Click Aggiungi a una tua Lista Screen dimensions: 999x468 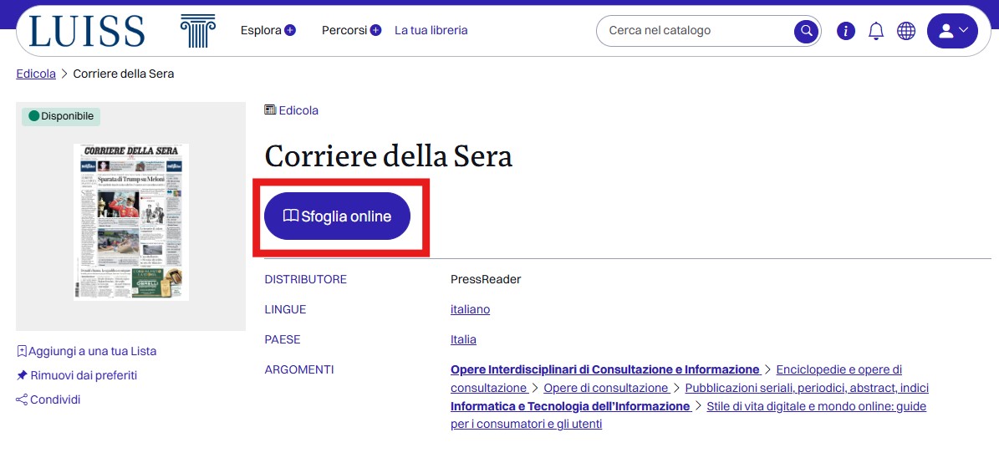tap(87, 351)
